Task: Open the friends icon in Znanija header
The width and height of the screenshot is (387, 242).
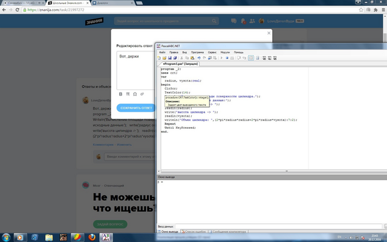Action: click(252, 21)
